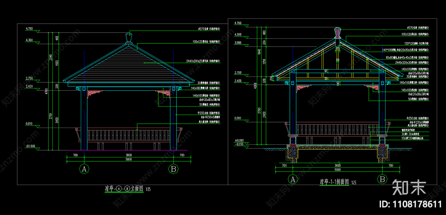The height and width of the screenshot is (215, 446).
Task: Select the vertical 1552 dimension in the left elevation
Action: (x=57, y=63)
